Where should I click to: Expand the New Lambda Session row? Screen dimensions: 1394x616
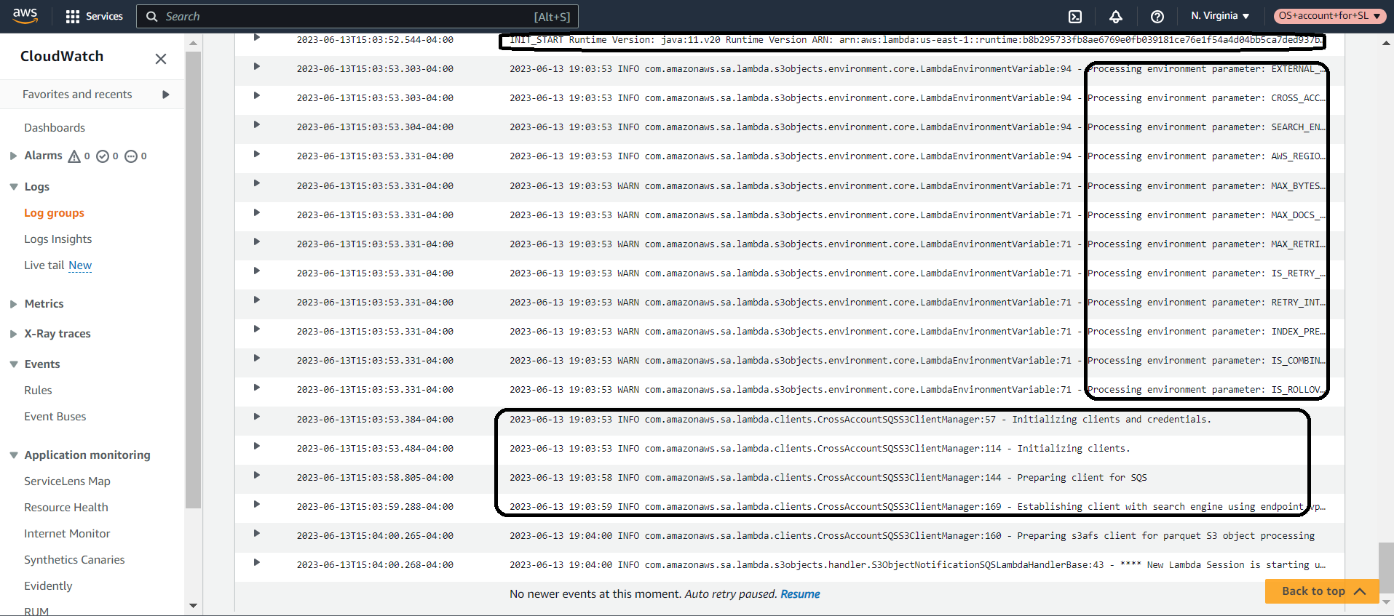[x=256, y=562]
